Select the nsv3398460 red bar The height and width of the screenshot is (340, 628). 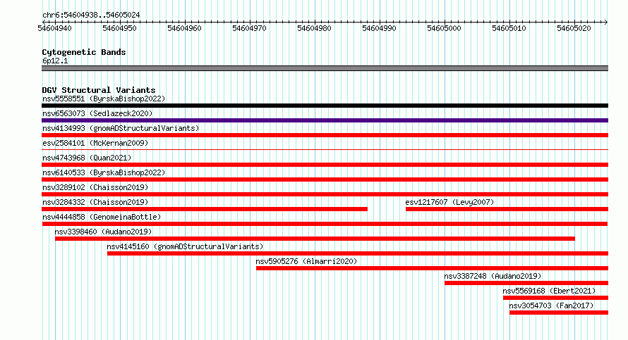click(315, 239)
